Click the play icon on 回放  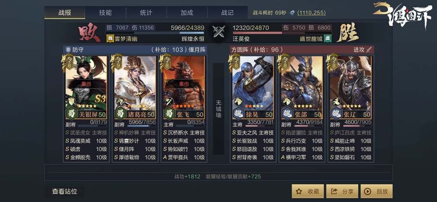click(368, 192)
